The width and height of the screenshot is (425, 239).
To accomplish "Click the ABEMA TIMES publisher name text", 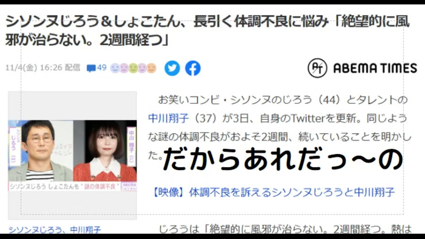I will pyautogui.click(x=375, y=68).
